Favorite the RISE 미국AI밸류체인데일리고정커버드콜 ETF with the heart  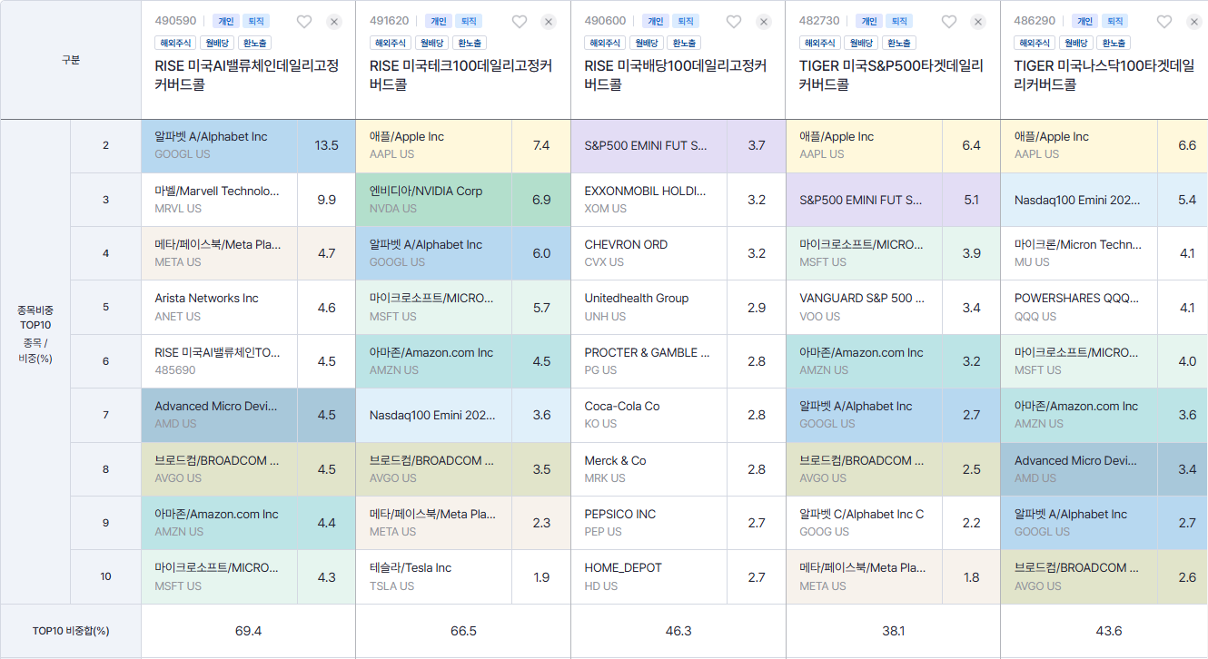pos(304,22)
